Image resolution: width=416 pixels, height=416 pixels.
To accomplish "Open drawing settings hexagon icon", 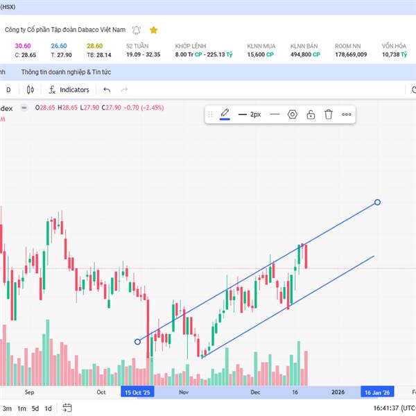I will (x=293, y=114).
